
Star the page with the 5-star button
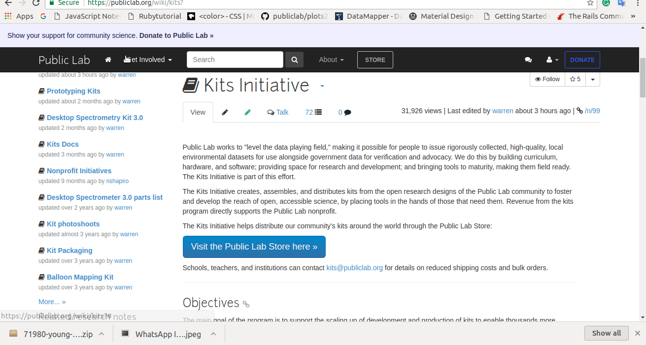[x=575, y=79]
